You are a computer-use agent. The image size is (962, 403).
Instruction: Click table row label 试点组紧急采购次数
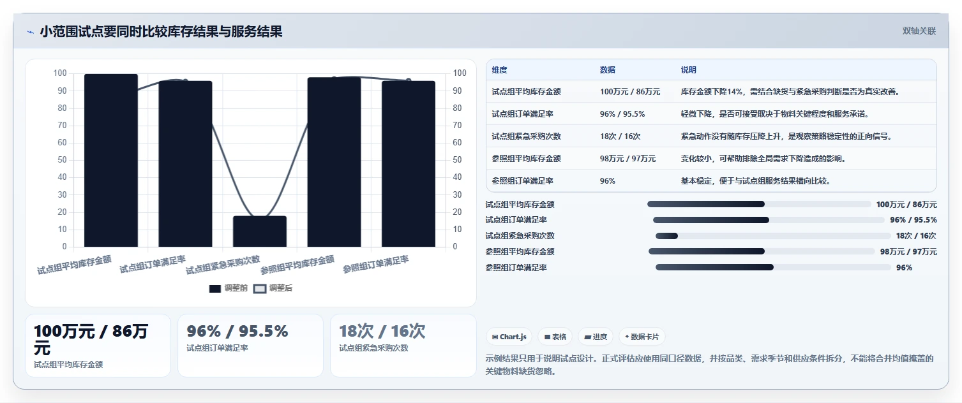click(x=527, y=136)
